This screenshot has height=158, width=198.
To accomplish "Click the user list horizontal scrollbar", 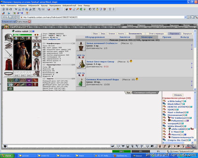I will click(178, 143).
